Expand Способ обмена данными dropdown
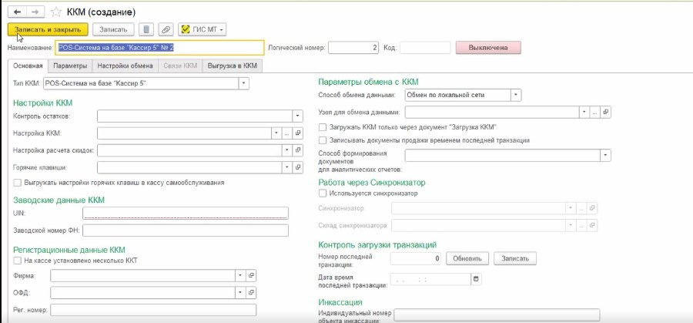Image resolution: width=693 pixels, height=323 pixels. 516,95
